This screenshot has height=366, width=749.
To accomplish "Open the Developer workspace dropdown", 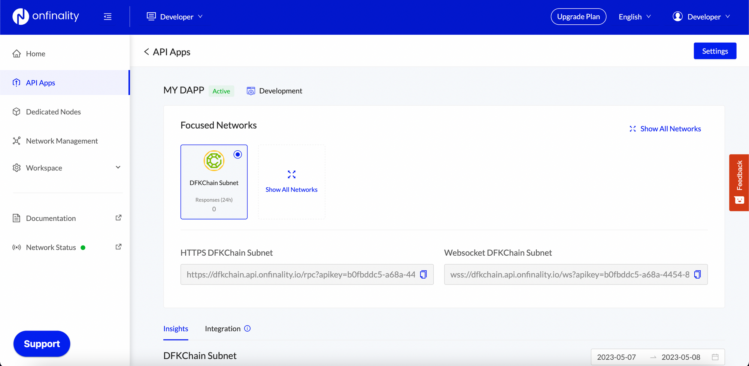I will (x=175, y=17).
